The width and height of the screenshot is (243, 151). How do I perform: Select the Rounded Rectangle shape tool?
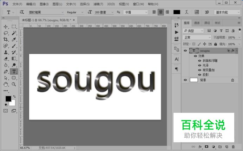pos(14,78)
